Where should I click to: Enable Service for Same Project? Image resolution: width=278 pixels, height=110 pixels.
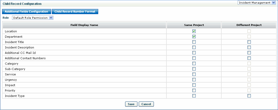point(194,74)
